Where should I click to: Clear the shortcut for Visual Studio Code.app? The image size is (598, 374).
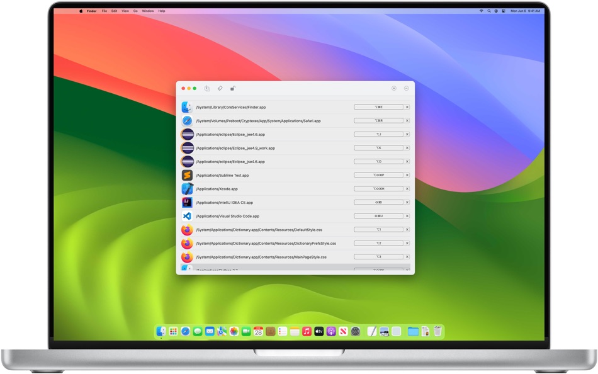(x=407, y=216)
